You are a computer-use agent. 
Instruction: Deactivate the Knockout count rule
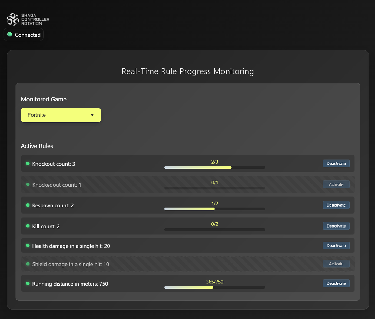(x=336, y=163)
